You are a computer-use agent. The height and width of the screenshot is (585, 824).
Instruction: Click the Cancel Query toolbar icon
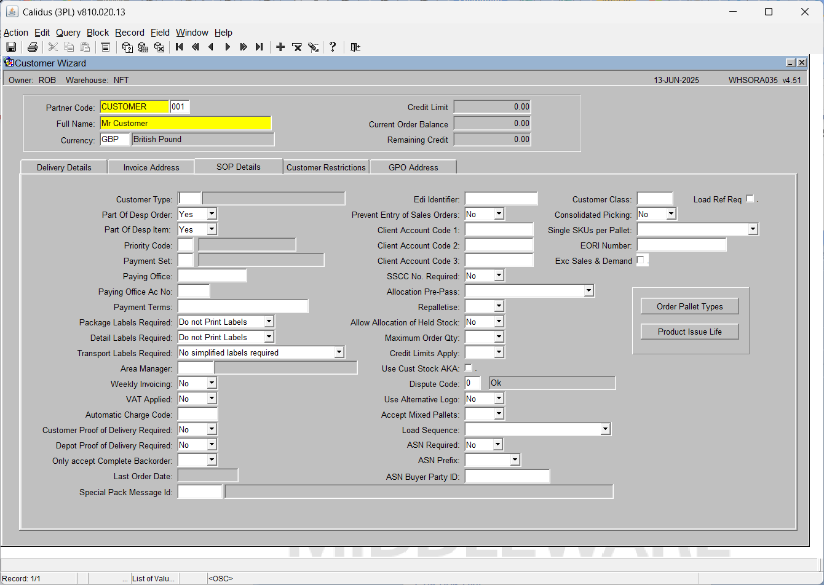click(159, 47)
